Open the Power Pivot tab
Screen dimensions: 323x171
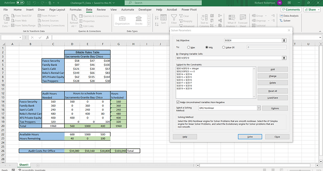pyautogui.click(x=189, y=10)
